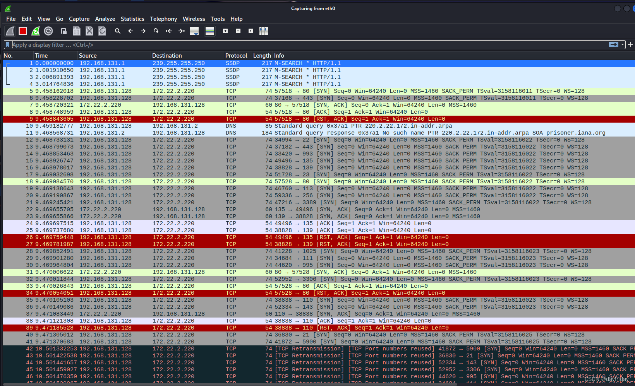Restart the current capture
Viewport: 635px width, 386px height.
pos(36,31)
